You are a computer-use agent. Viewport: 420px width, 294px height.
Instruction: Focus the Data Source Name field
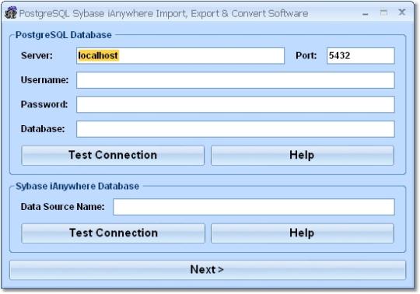click(x=254, y=207)
